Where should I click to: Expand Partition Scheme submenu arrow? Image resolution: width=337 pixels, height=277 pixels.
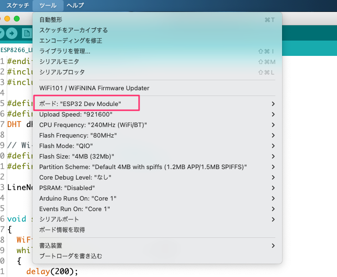coord(273,167)
